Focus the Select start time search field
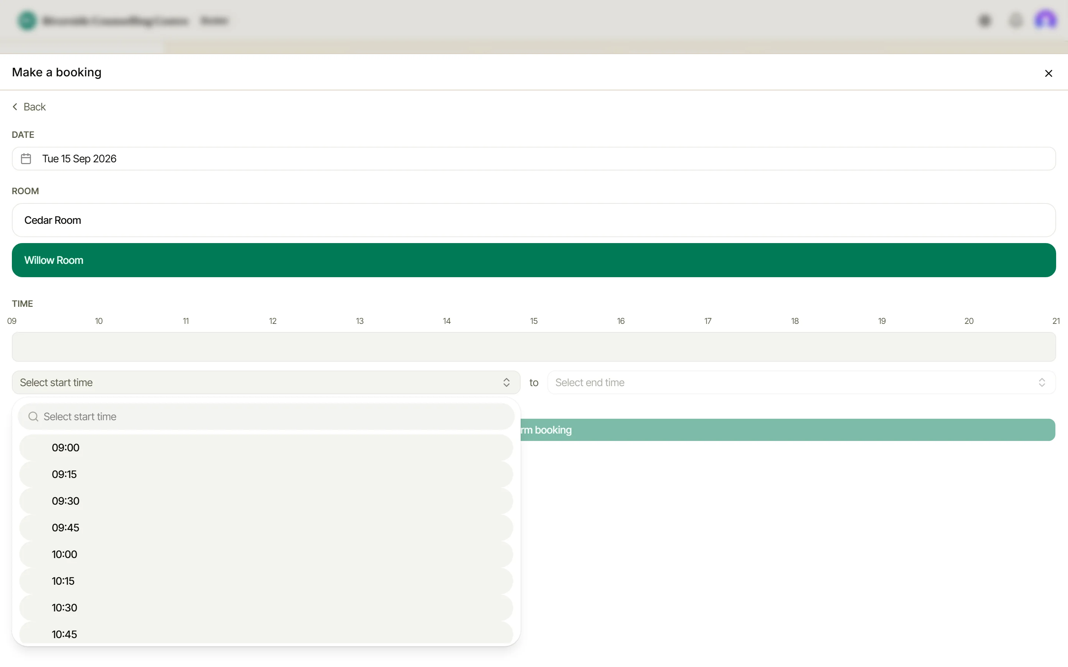 click(x=266, y=417)
